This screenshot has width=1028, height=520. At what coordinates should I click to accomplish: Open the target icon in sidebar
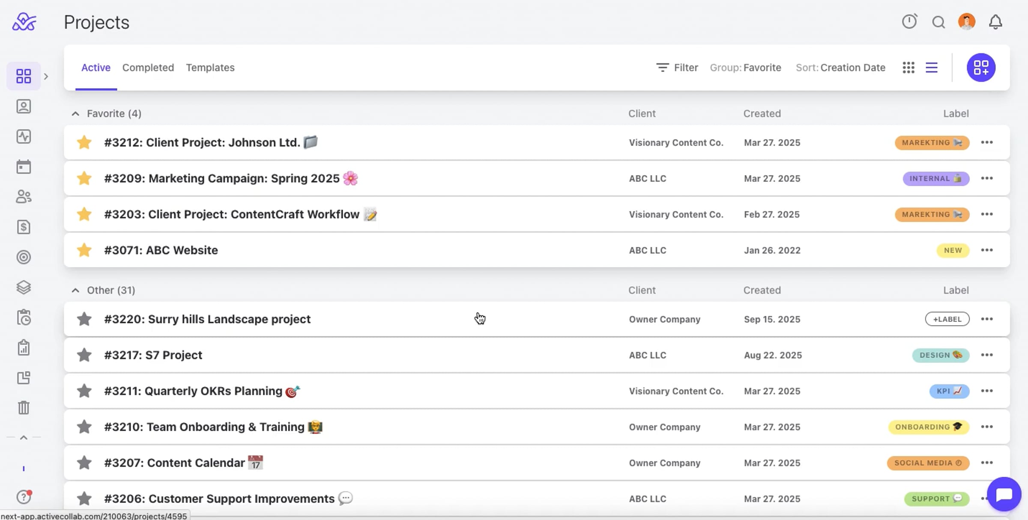coord(24,257)
